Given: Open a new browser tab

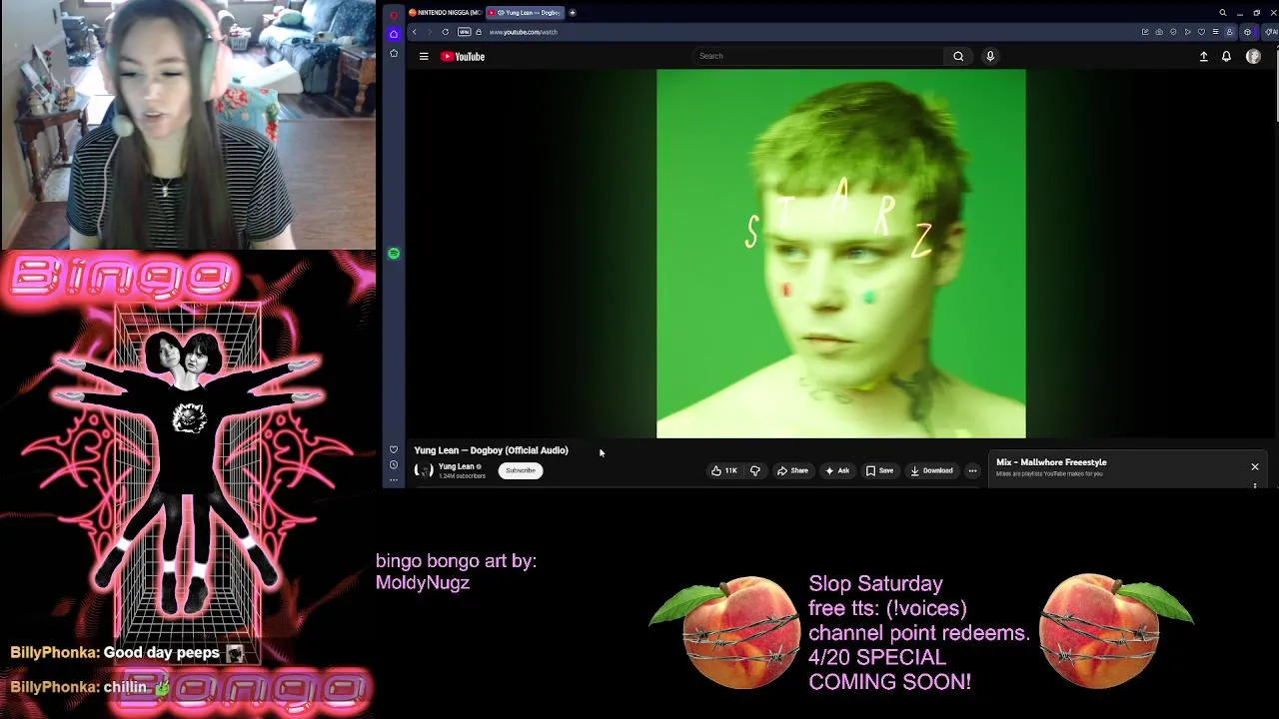Looking at the screenshot, I should [x=573, y=13].
